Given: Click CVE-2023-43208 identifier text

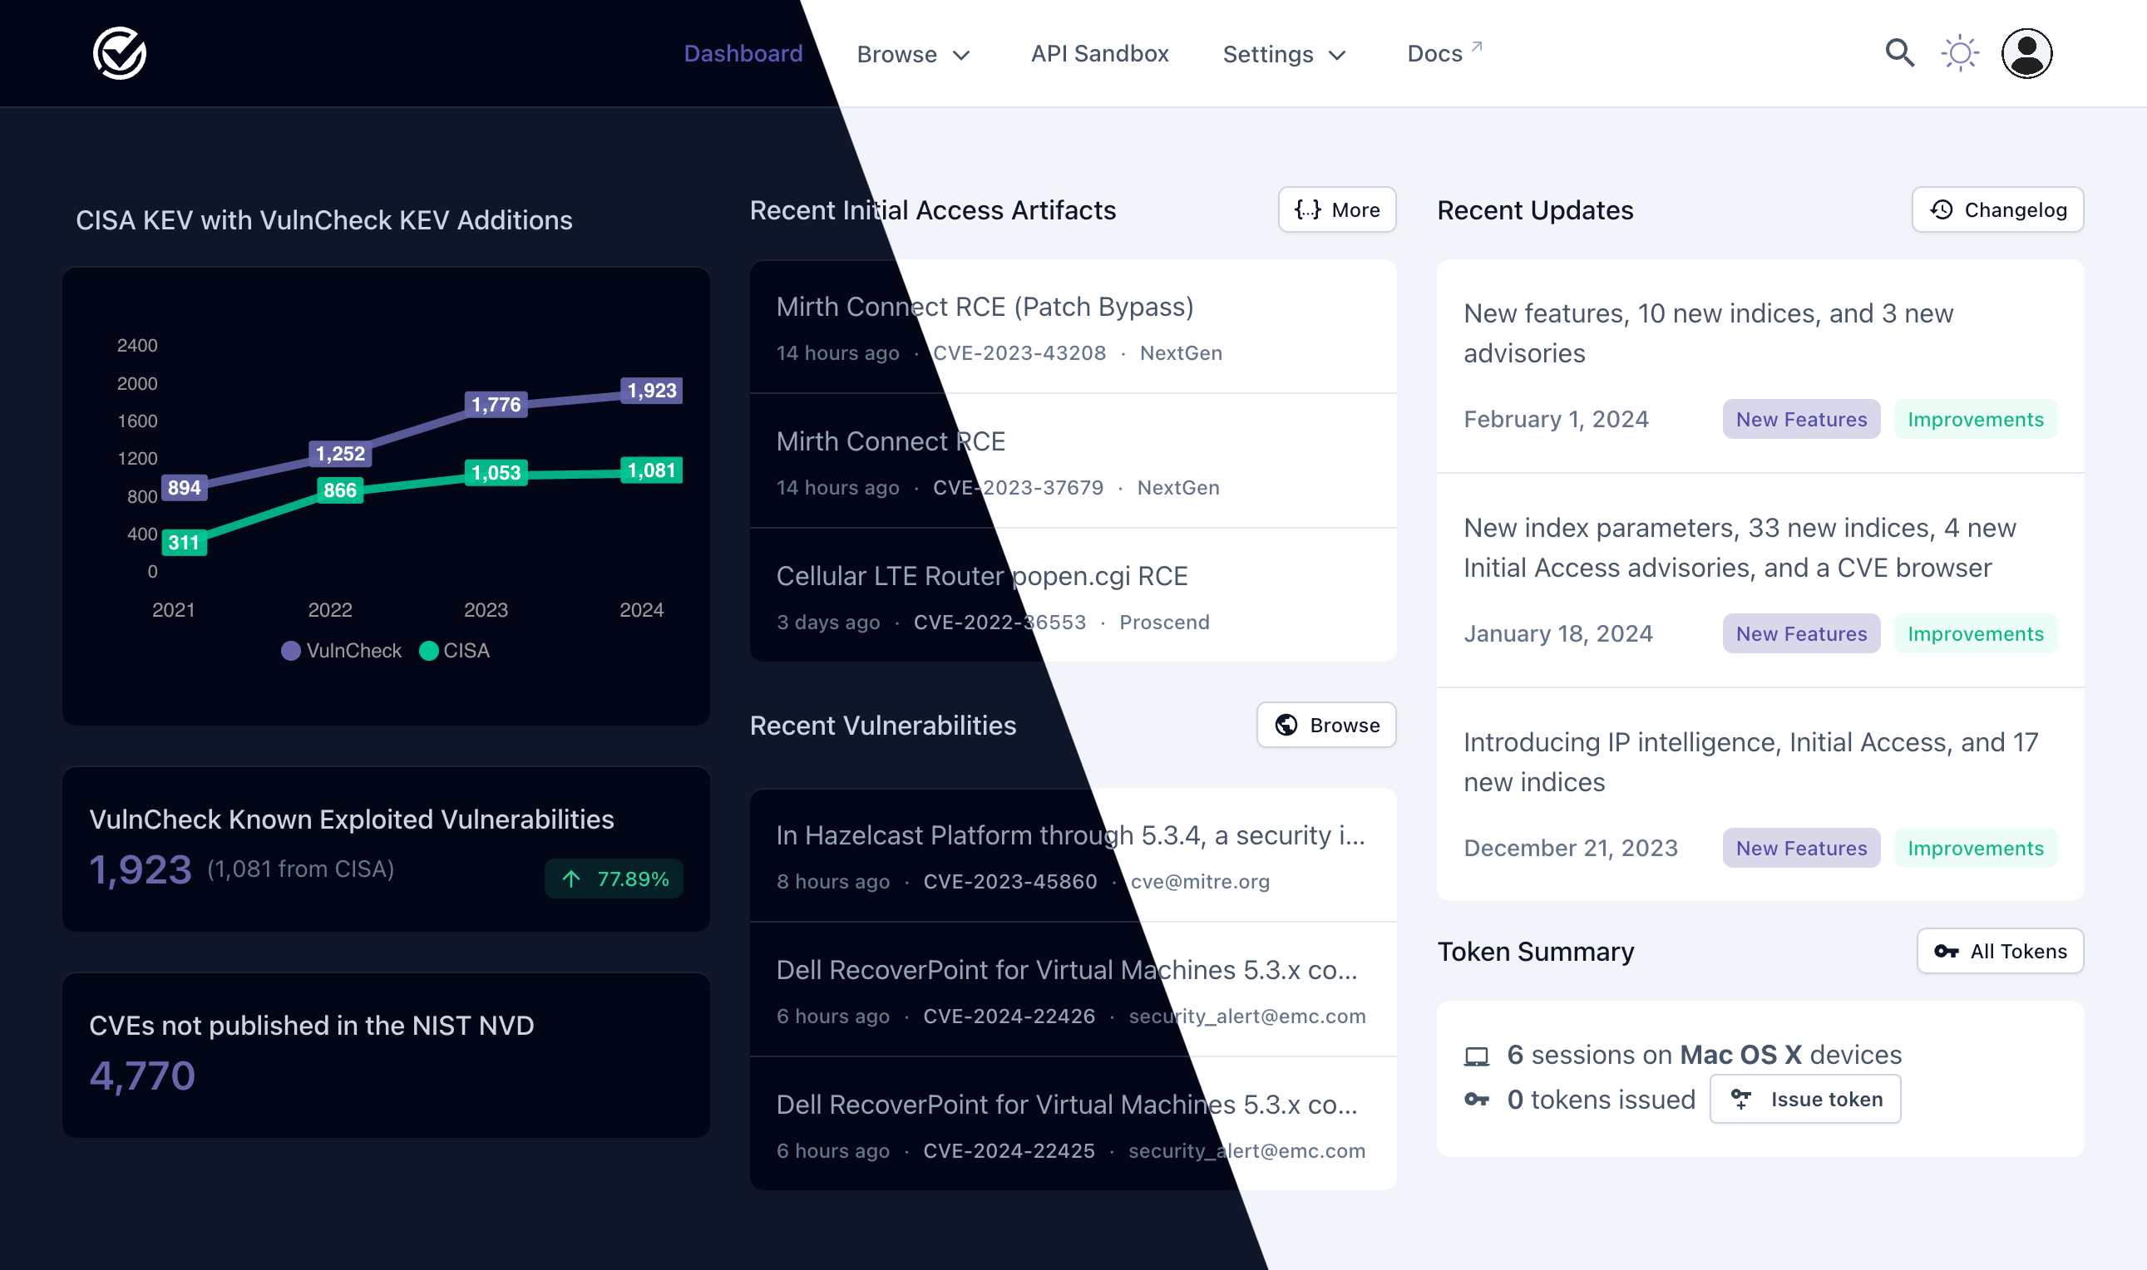Looking at the screenshot, I should click(1019, 352).
